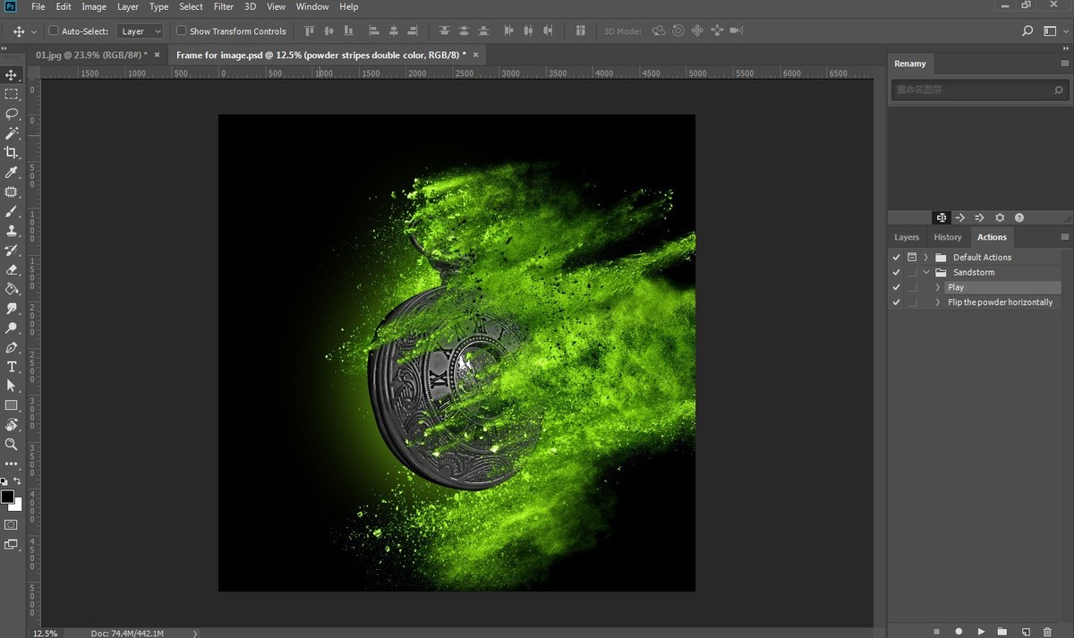Open the Filter menu
The height and width of the screenshot is (638, 1074).
coord(224,6)
